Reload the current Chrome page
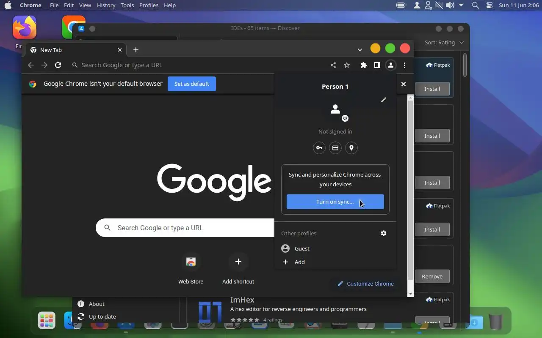This screenshot has height=338, width=542. (x=58, y=65)
